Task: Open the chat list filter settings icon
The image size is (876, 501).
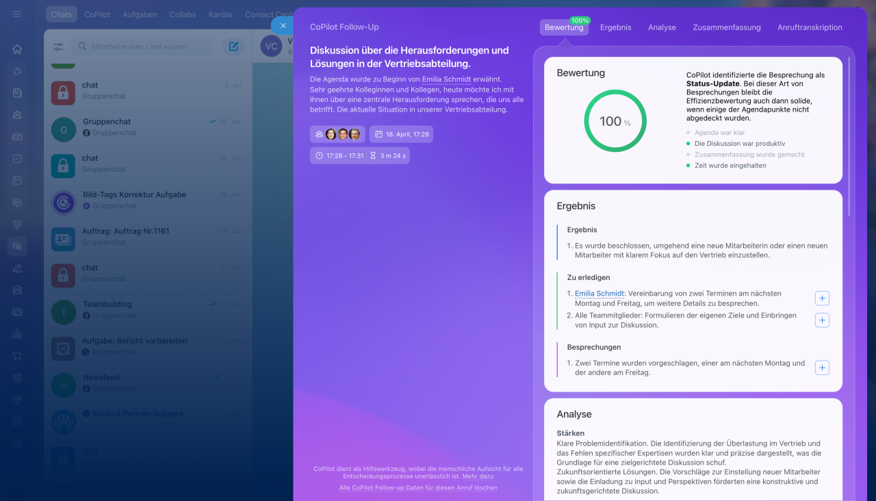Action: tap(58, 47)
